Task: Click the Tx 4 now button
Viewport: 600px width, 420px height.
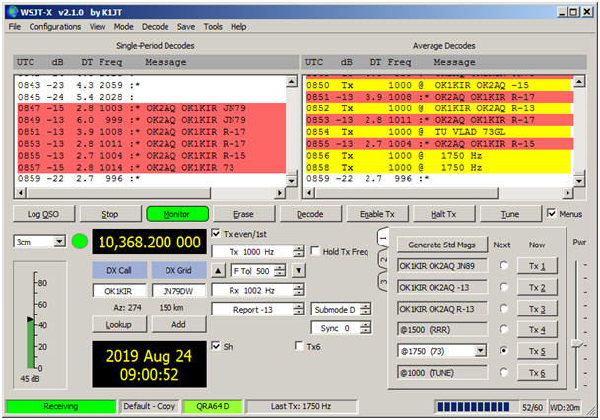Action: click(x=537, y=329)
